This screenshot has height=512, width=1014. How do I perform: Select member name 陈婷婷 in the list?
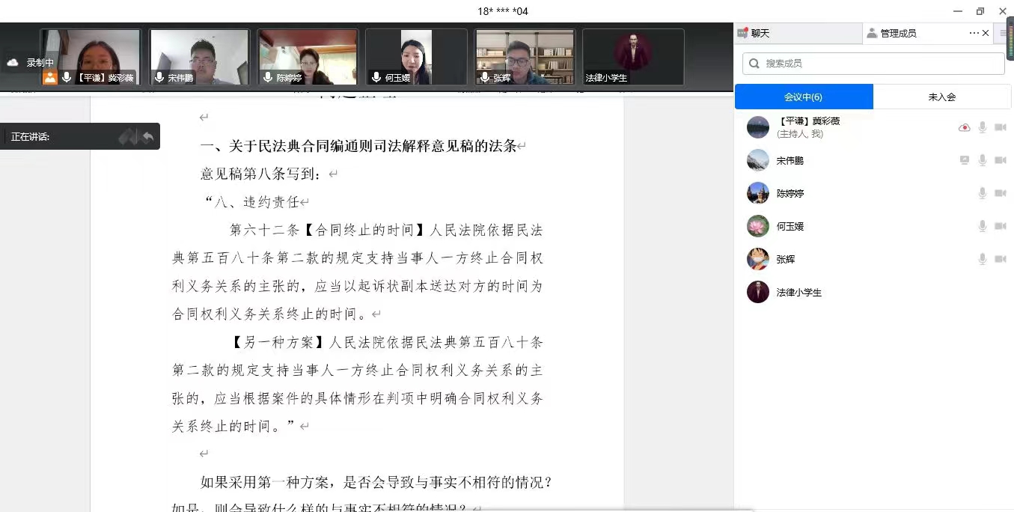point(790,194)
